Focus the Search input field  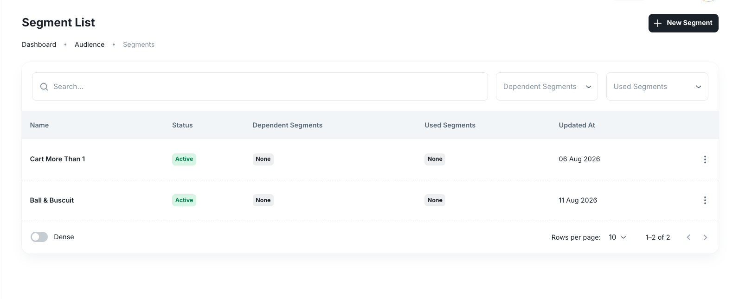click(x=260, y=87)
